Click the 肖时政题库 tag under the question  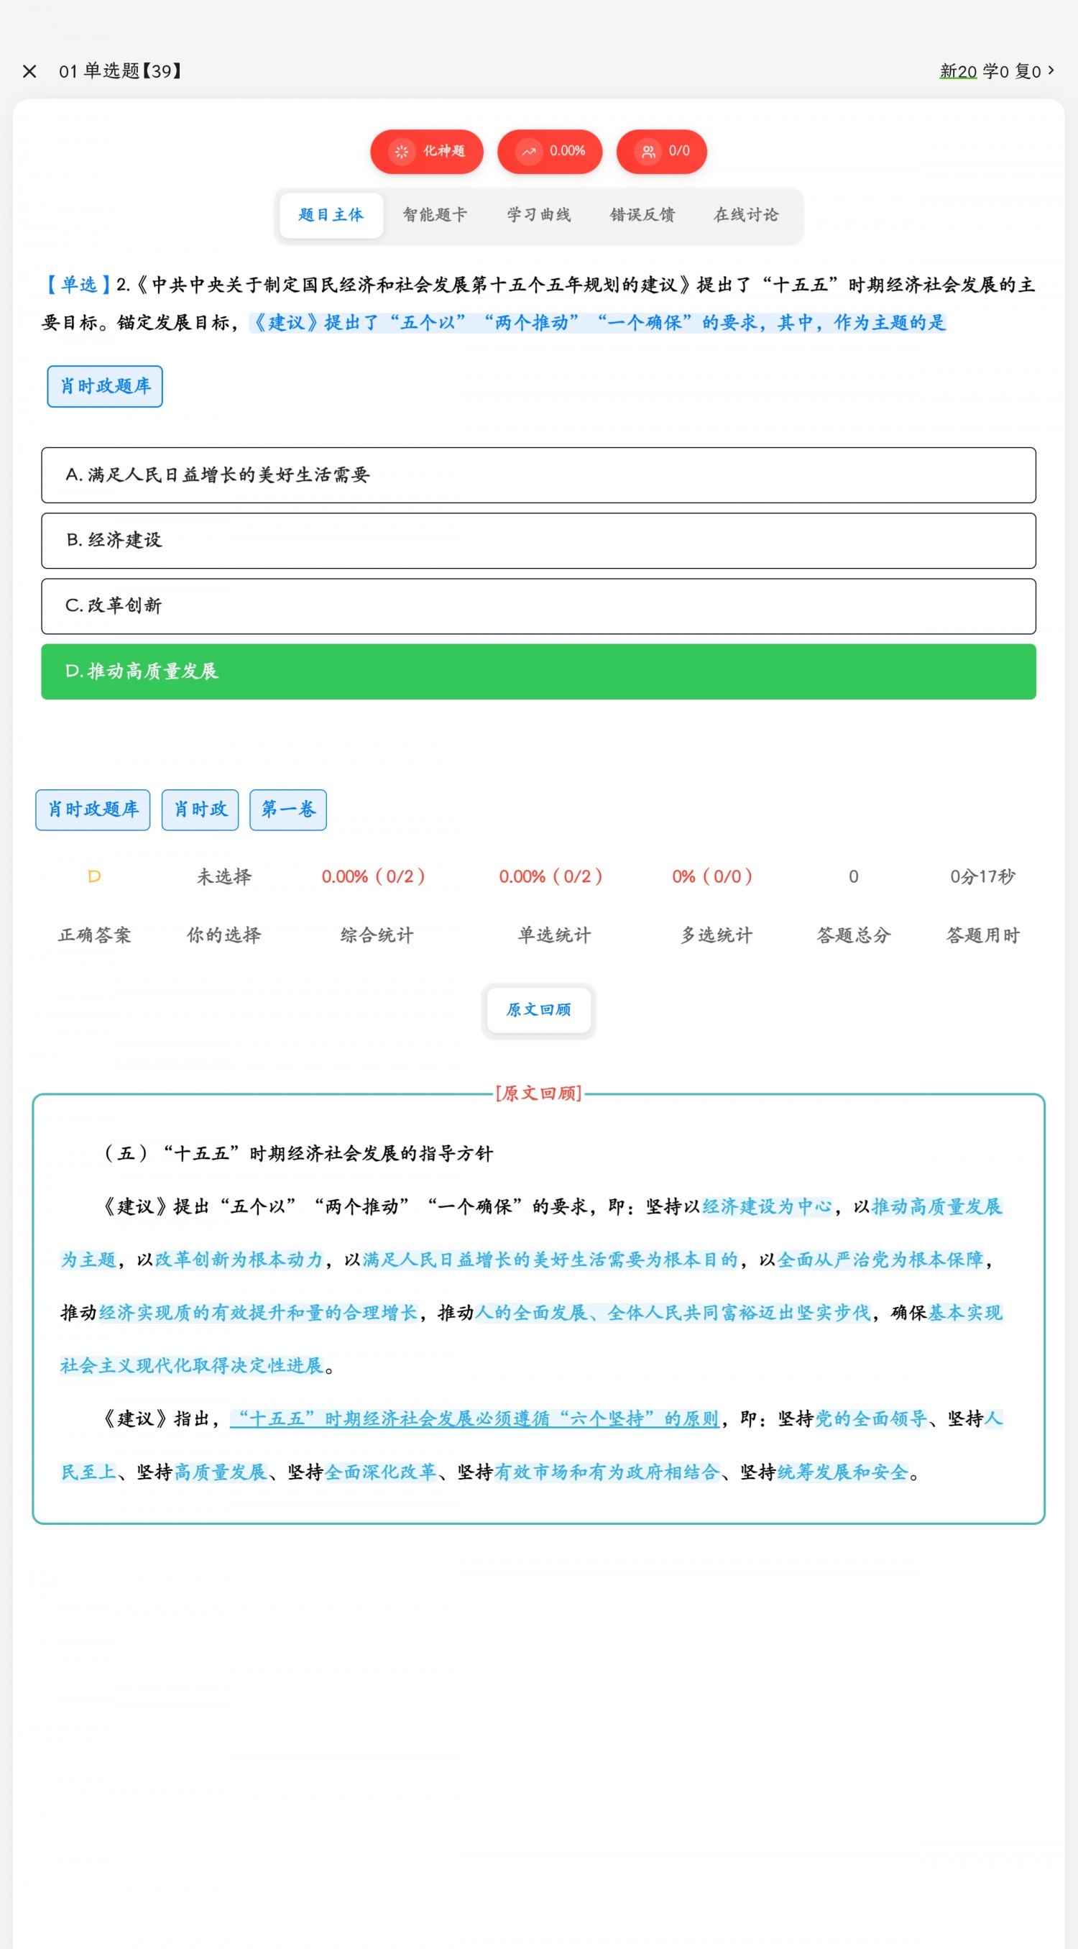click(105, 387)
